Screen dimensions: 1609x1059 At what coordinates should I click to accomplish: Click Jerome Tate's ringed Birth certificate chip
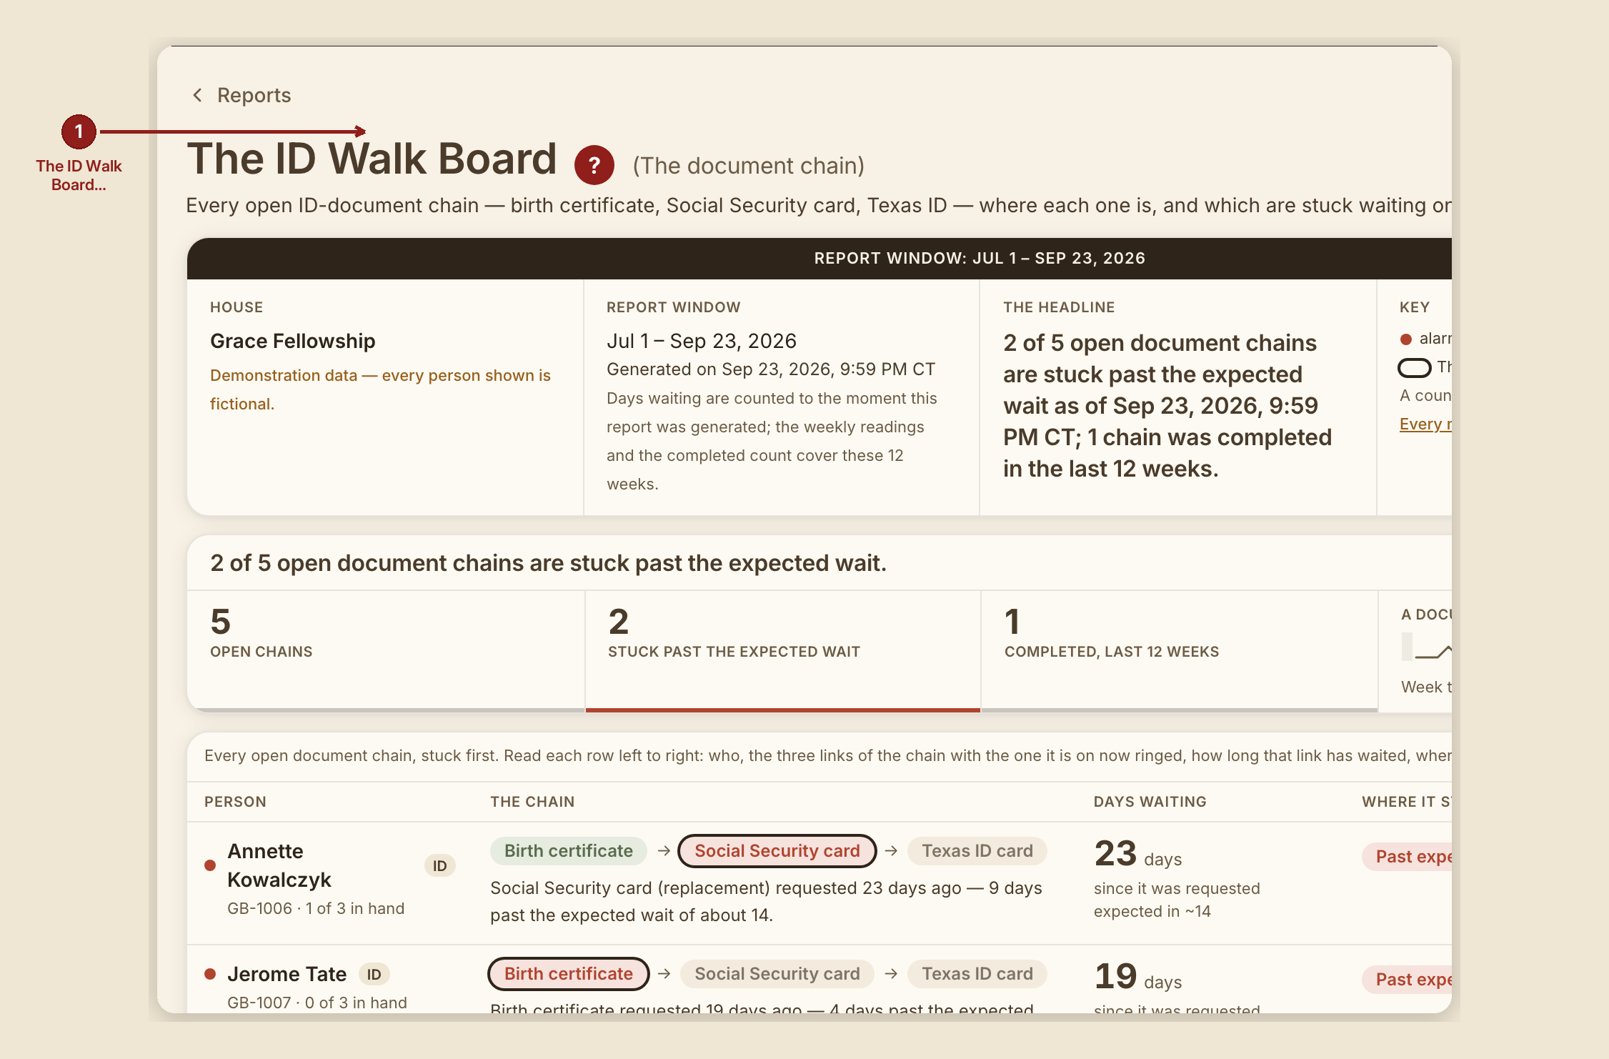click(569, 973)
